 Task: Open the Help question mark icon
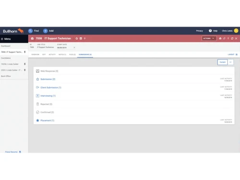[210, 31]
